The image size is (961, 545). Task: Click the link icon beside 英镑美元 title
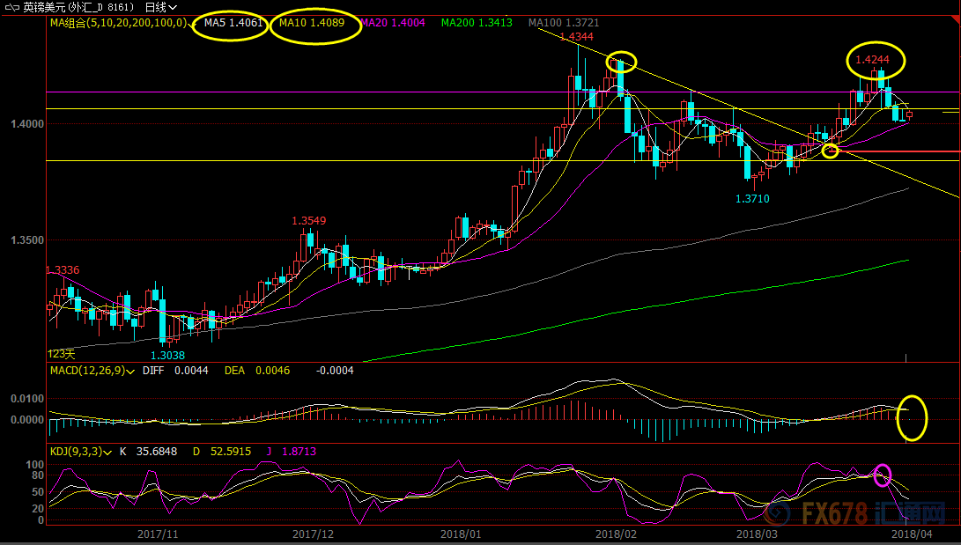click(x=13, y=7)
